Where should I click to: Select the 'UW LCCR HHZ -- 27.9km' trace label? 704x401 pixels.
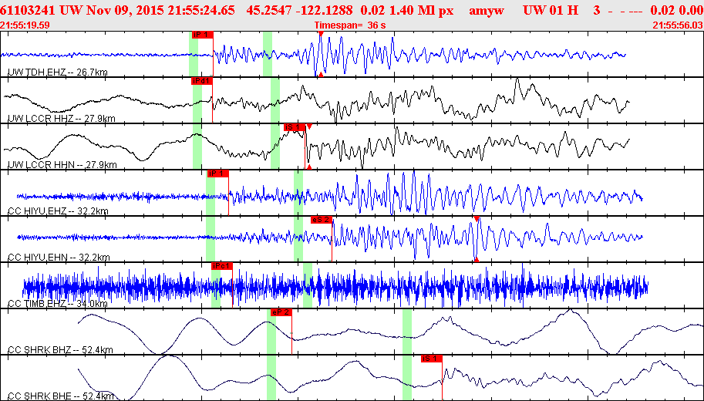pyautogui.click(x=62, y=119)
